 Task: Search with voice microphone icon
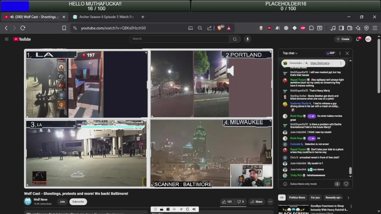point(247,39)
